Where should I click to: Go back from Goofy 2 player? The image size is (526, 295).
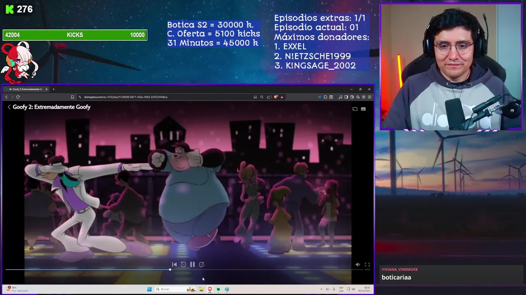[x=9, y=107]
